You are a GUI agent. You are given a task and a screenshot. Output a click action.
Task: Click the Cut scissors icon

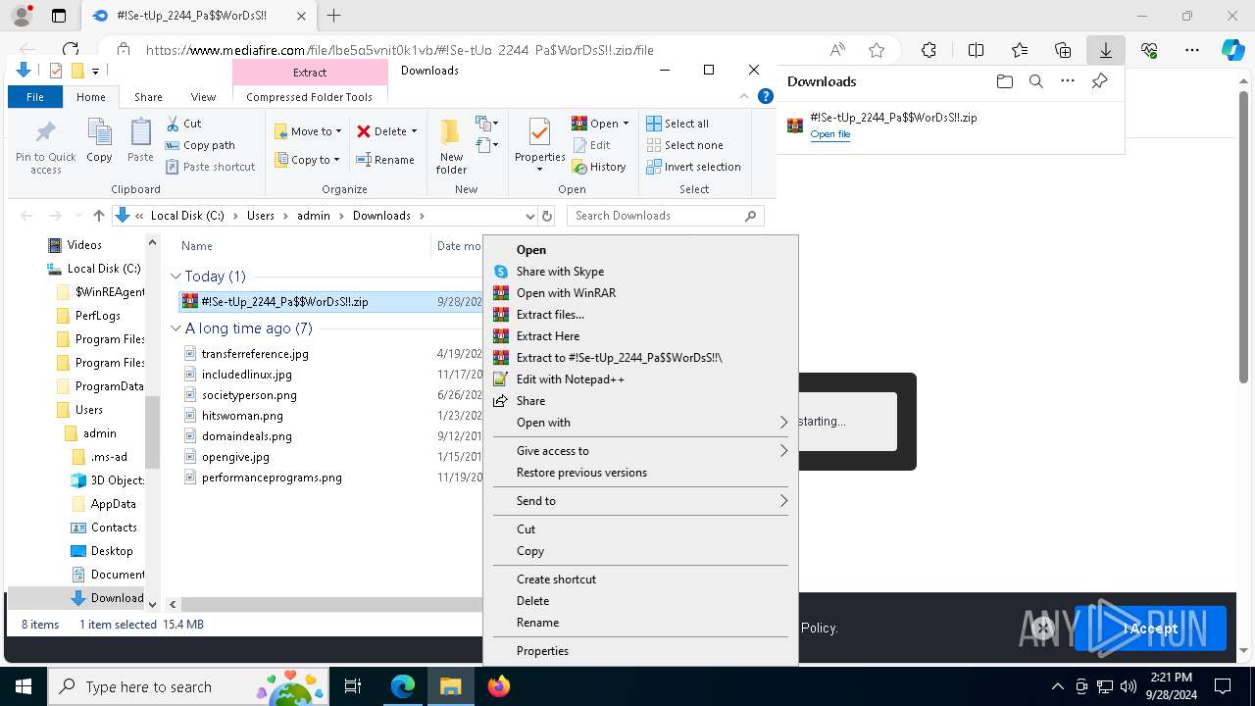(173, 124)
